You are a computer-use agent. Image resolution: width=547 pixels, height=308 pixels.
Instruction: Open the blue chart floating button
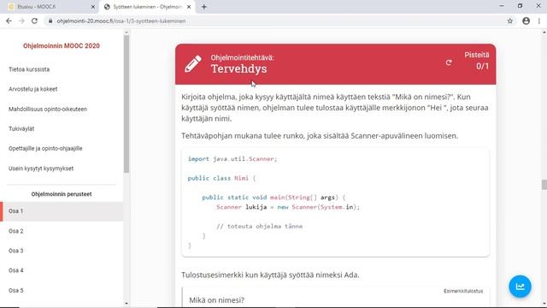point(520,287)
